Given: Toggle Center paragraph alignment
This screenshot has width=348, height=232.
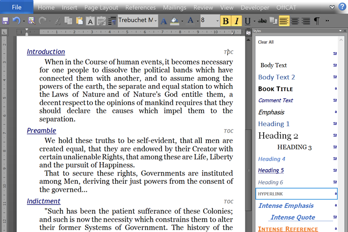Looking at the screenshot, I should tap(294, 21).
